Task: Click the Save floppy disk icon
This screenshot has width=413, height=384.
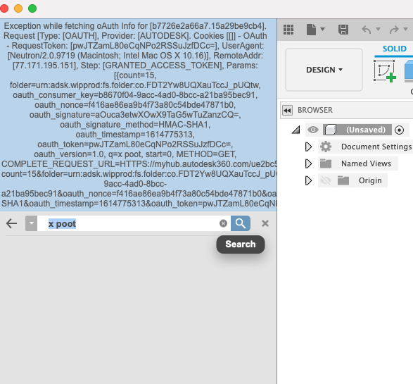Action: pyautogui.click(x=343, y=30)
